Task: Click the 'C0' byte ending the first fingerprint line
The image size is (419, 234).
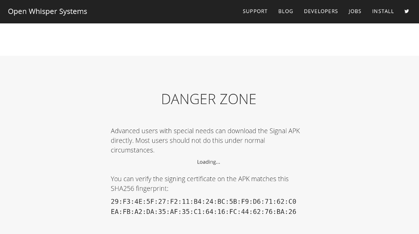Action: coord(292,201)
